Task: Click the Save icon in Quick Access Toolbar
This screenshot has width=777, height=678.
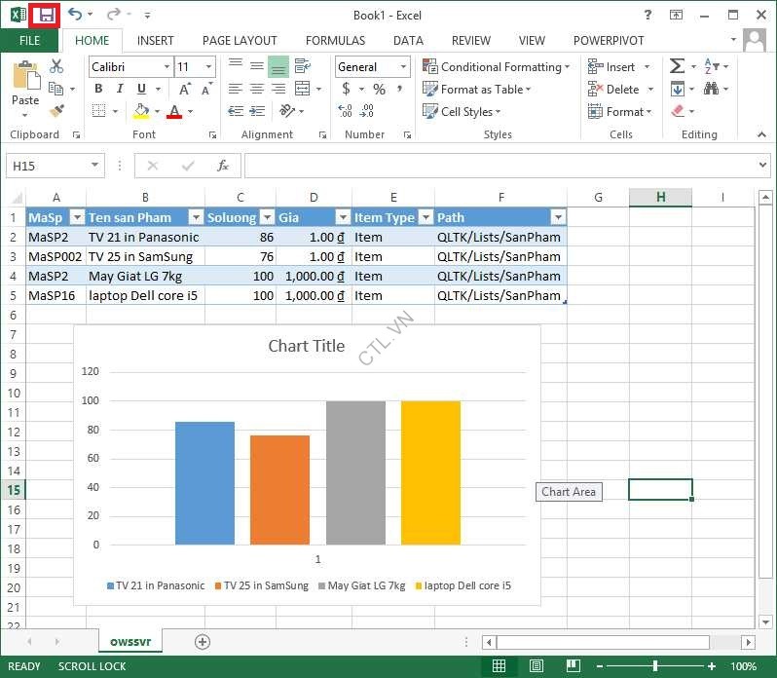Action: (x=45, y=15)
